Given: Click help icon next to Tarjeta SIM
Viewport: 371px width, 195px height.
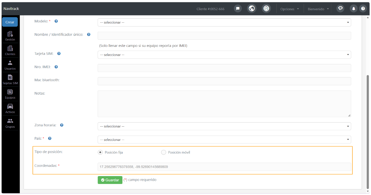Looking at the screenshot, I should click(59, 54).
